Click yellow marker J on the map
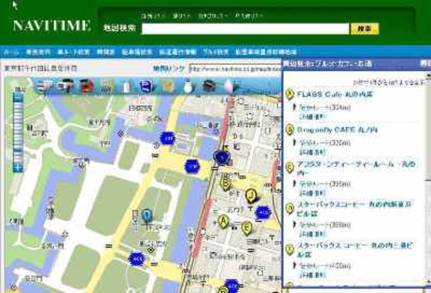Image resolution: width=431 pixels, height=293 pixels. point(251,196)
